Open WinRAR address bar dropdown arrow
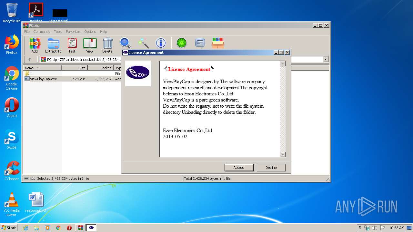Viewport: 413px width, 232px height. click(x=326, y=59)
